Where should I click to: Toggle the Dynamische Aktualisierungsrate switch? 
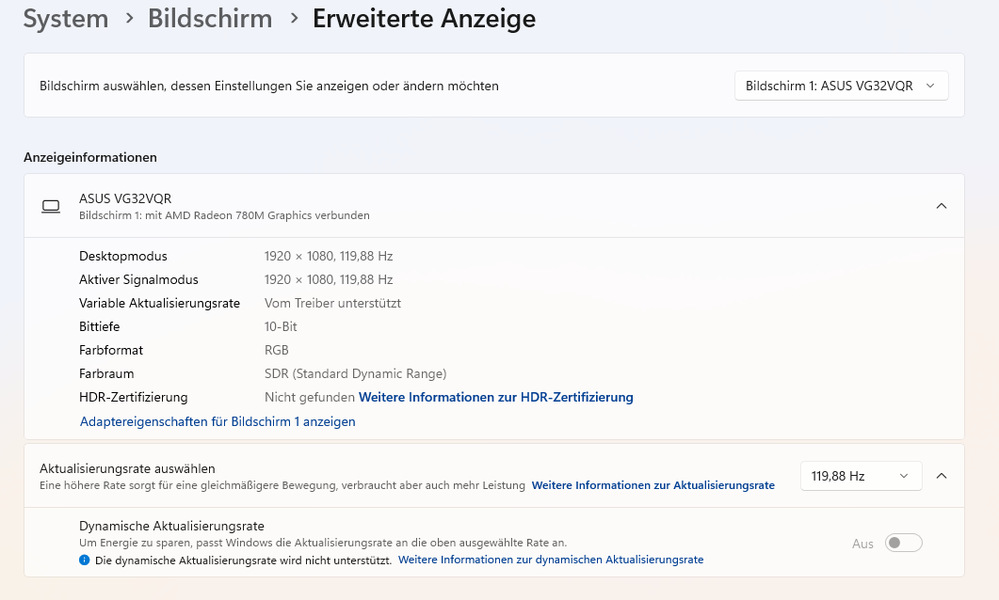(x=904, y=543)
